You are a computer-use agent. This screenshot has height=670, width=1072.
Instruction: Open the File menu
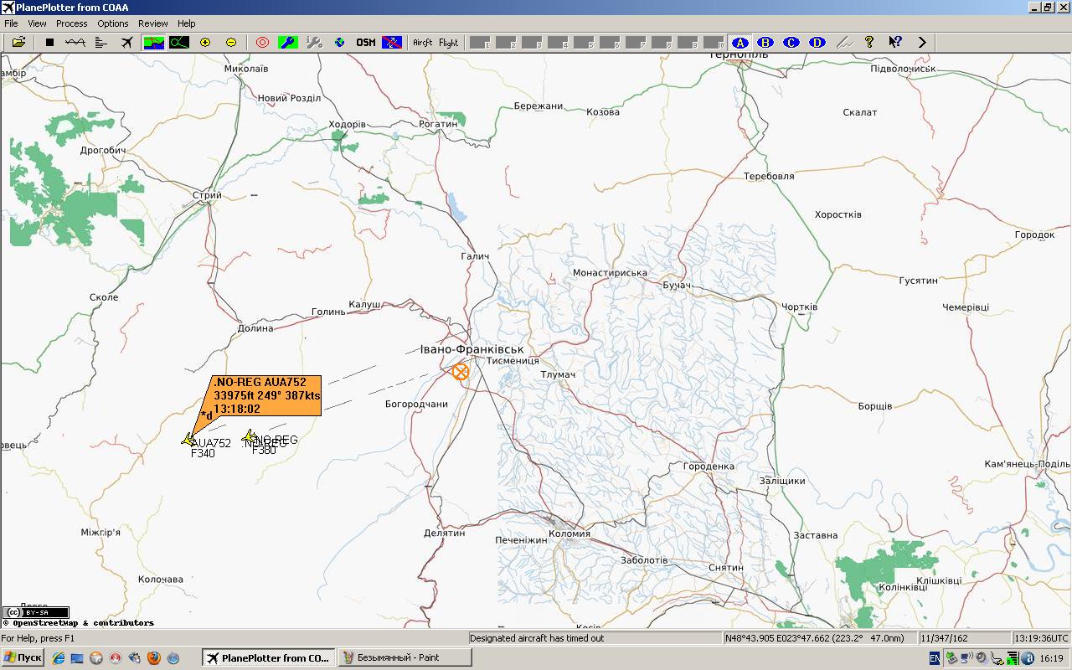click(x=11, y=23)
